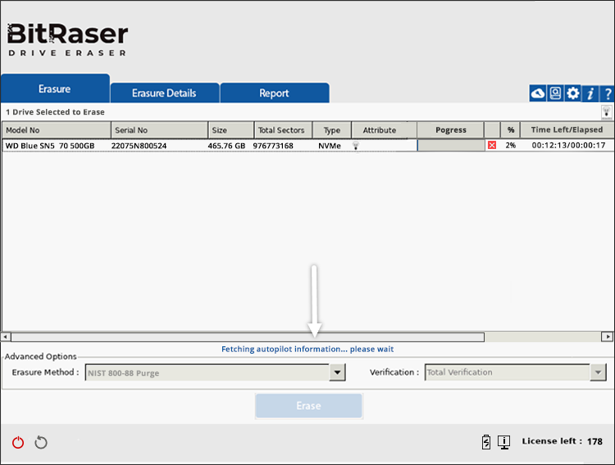Switch to the Erasure Details tab
The width and height of the screenshot is (615, 465).
tap(164, 93)
